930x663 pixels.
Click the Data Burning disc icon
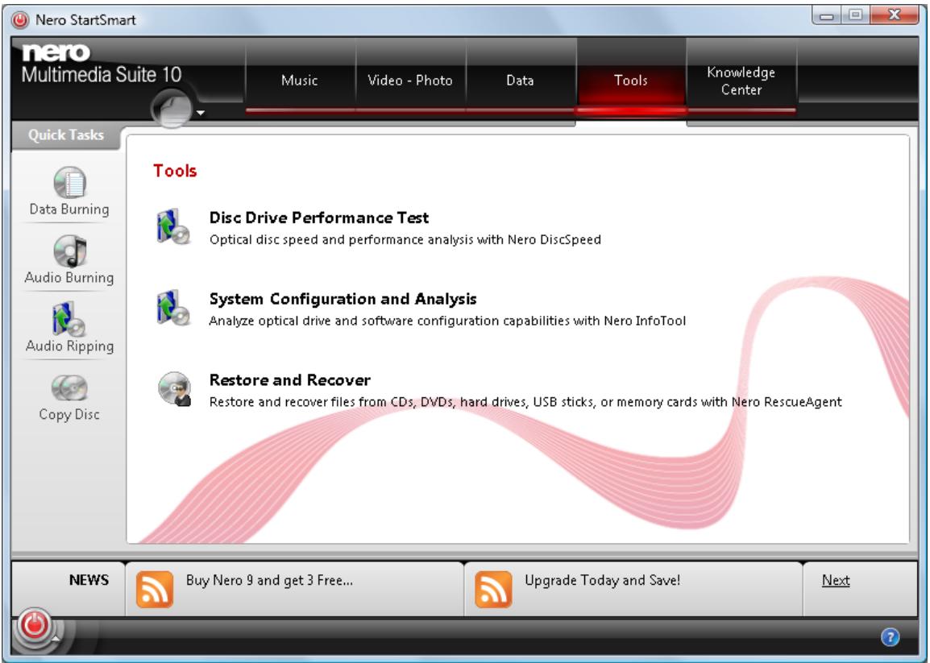70,183
